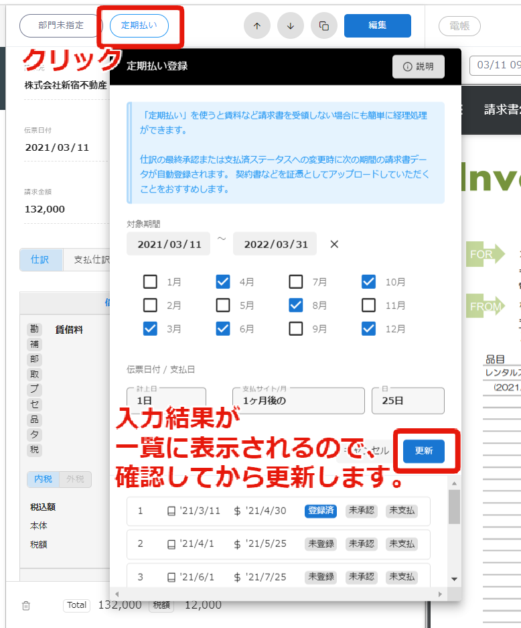Screen dimensions: 521x628
Task: Click the list vertical scrollbar thumb
Action: (454, 507)
